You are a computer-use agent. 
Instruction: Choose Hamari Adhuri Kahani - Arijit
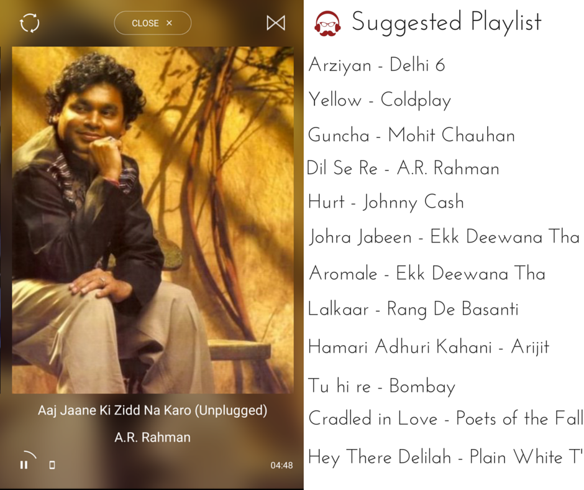429,347
